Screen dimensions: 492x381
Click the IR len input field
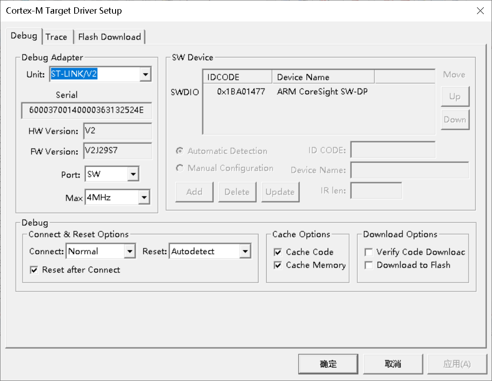click(x=376, y=190)
